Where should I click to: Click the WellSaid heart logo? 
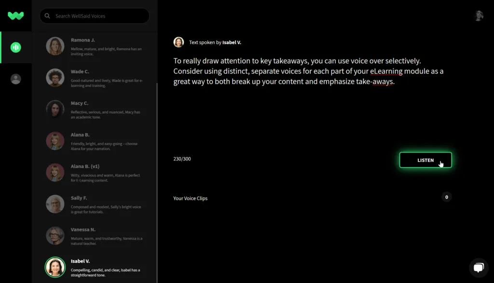[15, 15]
